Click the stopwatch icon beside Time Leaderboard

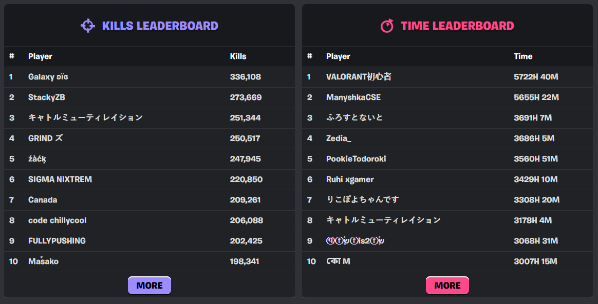387,26
